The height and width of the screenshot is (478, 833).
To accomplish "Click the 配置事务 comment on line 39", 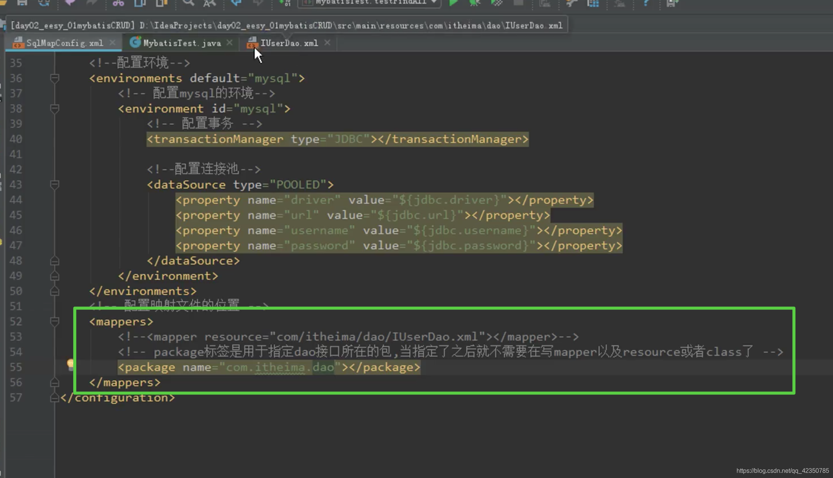I will pyautogui.click(x=204, y=124).
